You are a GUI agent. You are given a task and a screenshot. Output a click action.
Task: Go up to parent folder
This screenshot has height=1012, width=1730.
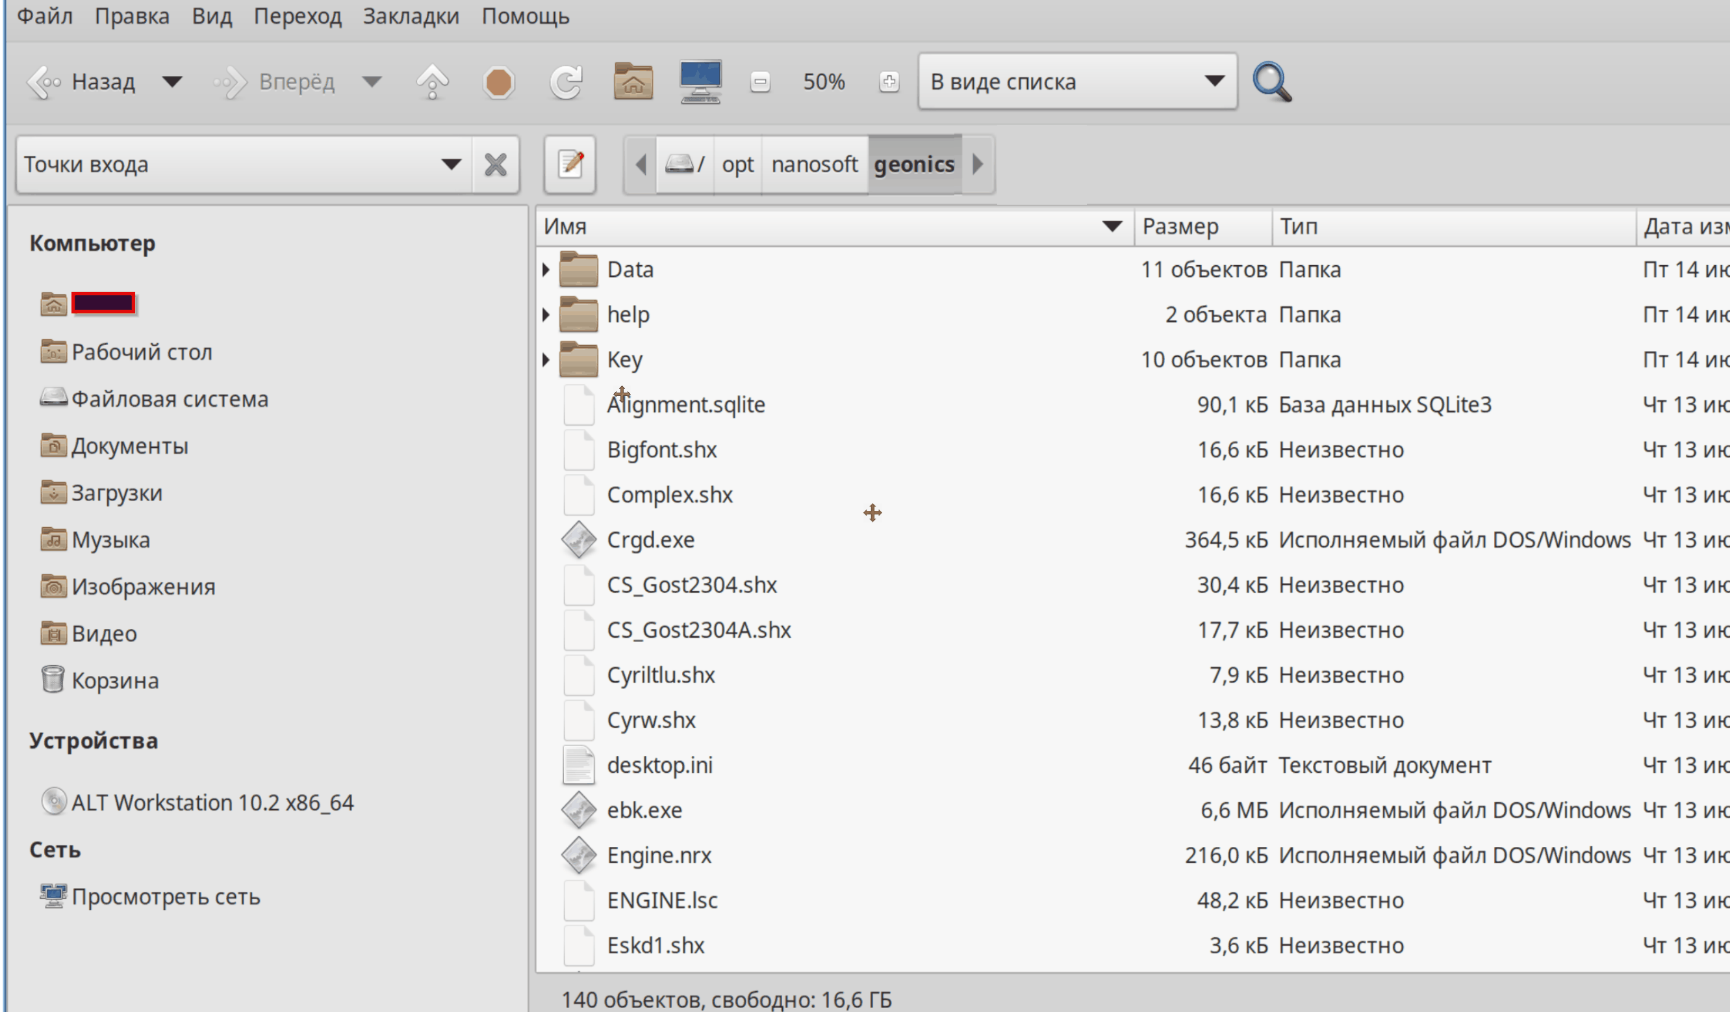point(433,82)
